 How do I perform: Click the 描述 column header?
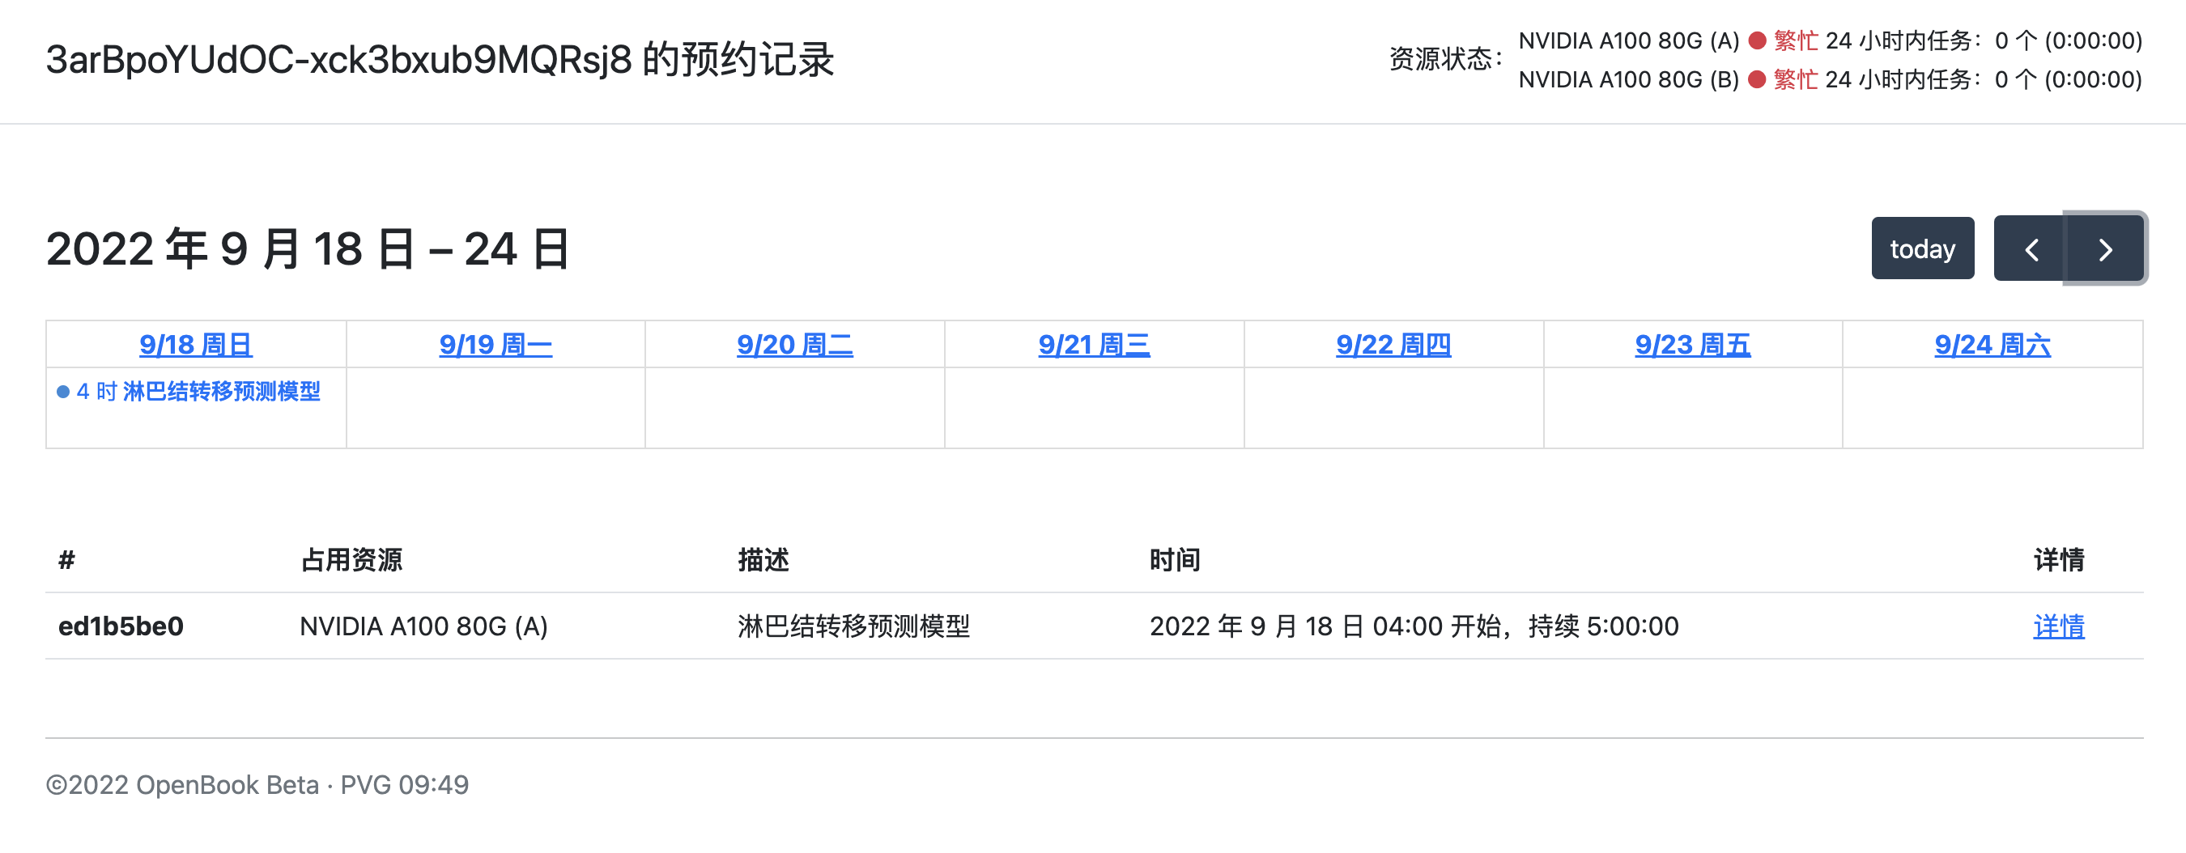click(x=763, y=559)
